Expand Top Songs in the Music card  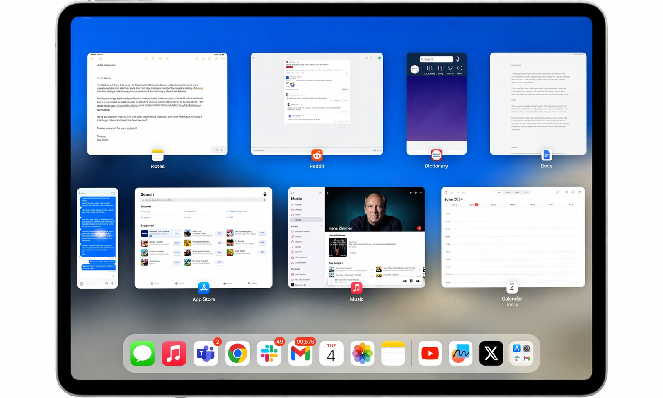point(336,263)
